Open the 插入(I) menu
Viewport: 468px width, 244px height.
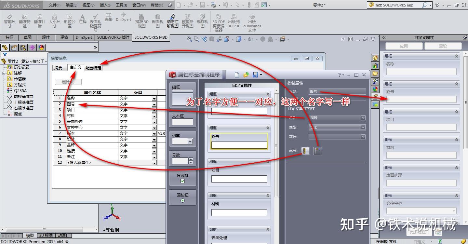pos(105,5)
